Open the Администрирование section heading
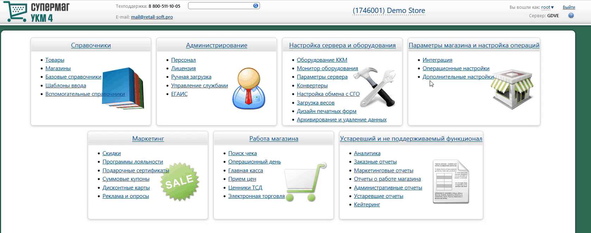The width and height of the screenshot is (591, 233). tap(216, 45)
